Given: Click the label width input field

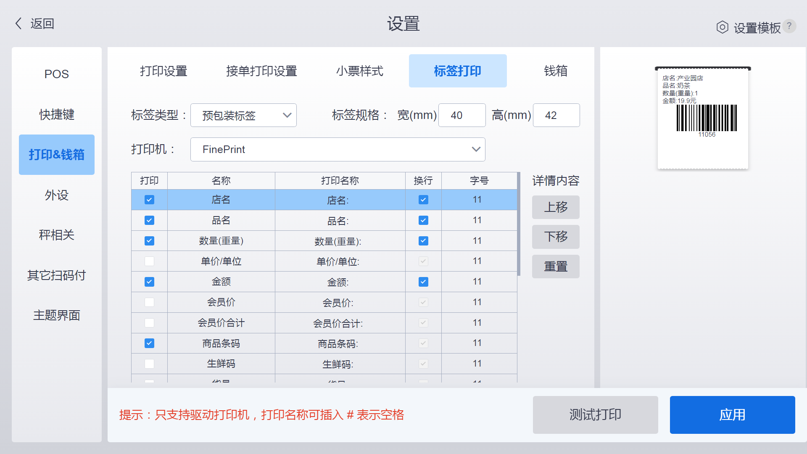Looking at the screenshot, I should [x=462, y=115].
